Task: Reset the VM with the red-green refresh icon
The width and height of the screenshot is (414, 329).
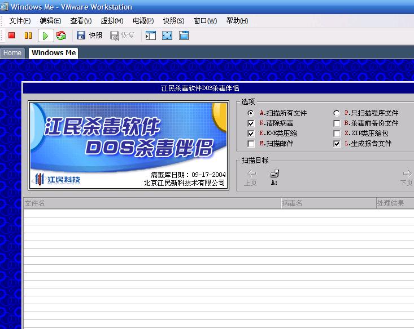Action: pos(61,35)
